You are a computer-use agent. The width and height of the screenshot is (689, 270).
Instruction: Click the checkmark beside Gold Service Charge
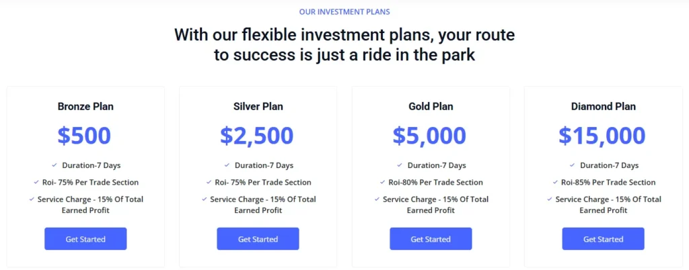click(377, 199)
